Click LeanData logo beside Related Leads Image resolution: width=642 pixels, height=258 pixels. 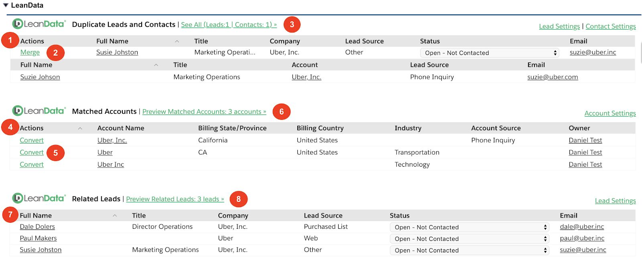tap(39, 198)
